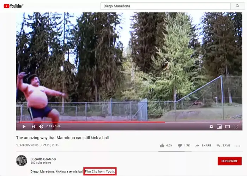Click the YouTube logo to go home
Viewport: 247px width, 176px height.
[x=14, y=6]
